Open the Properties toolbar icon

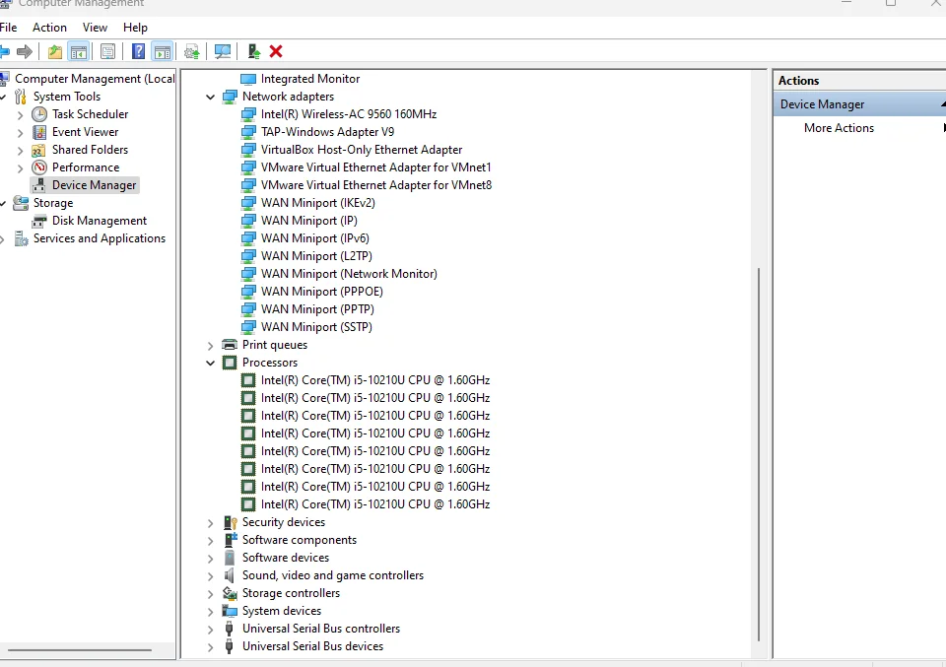click(x=108, y=52)
